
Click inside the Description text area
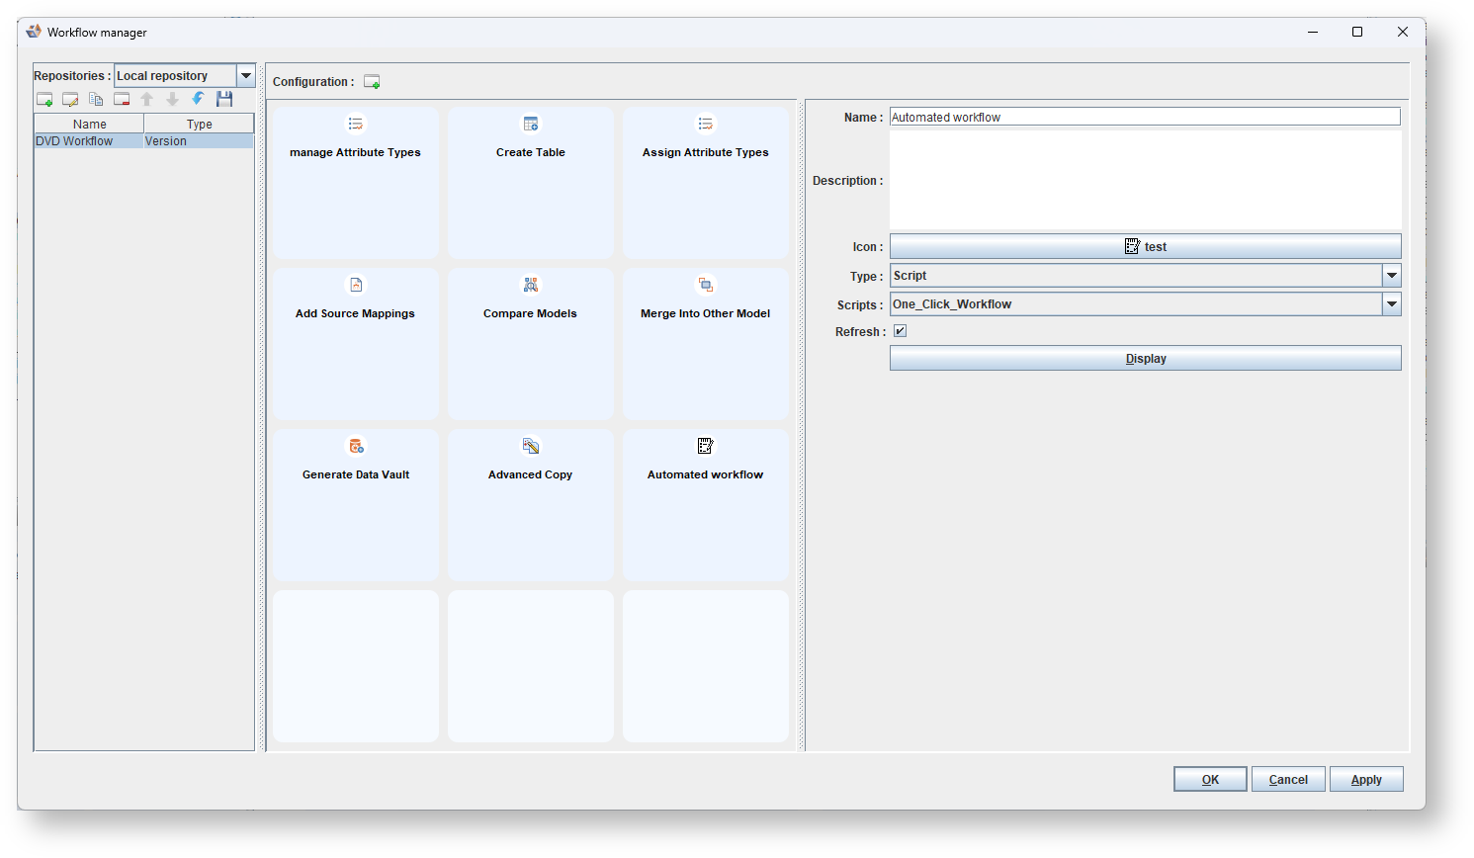(x=1146, y=180)
